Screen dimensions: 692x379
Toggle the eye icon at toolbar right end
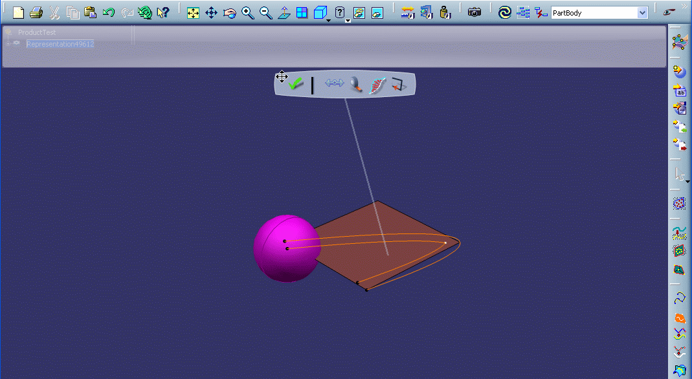[669, 12]
